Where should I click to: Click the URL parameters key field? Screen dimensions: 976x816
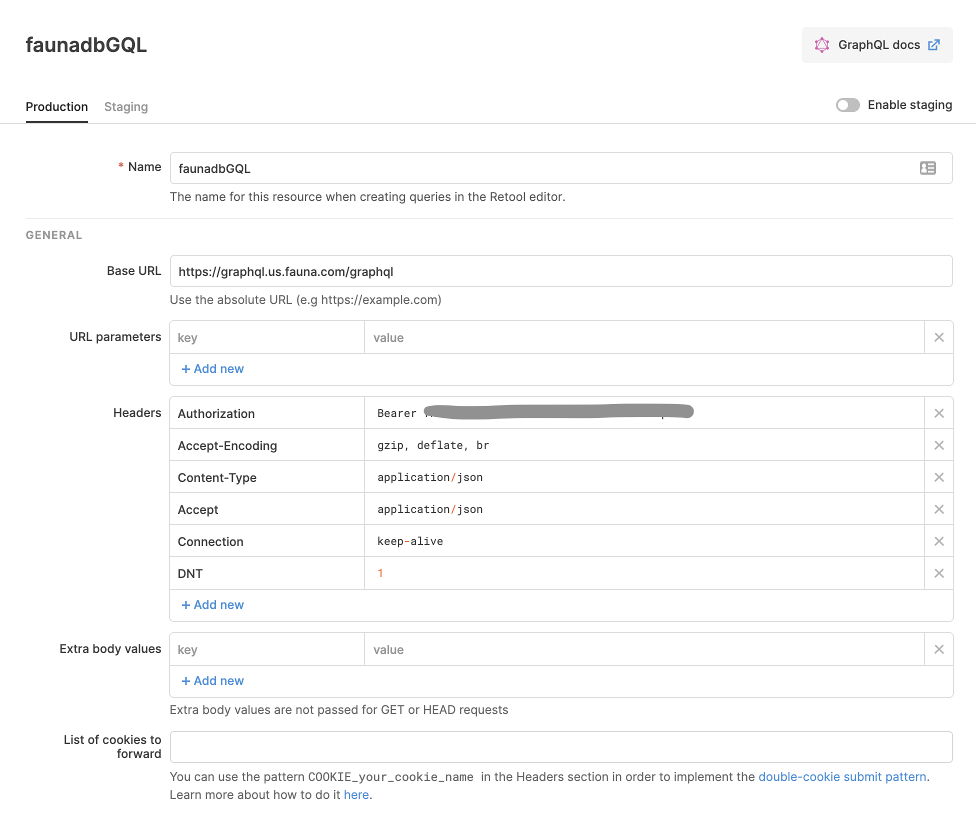[267, 337]
